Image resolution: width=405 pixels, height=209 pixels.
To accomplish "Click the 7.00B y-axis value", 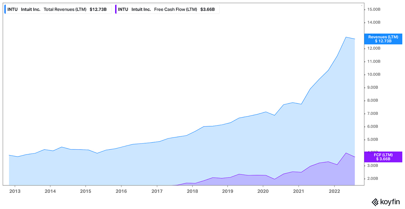I will pyautogui.click(x=373, y=114).
